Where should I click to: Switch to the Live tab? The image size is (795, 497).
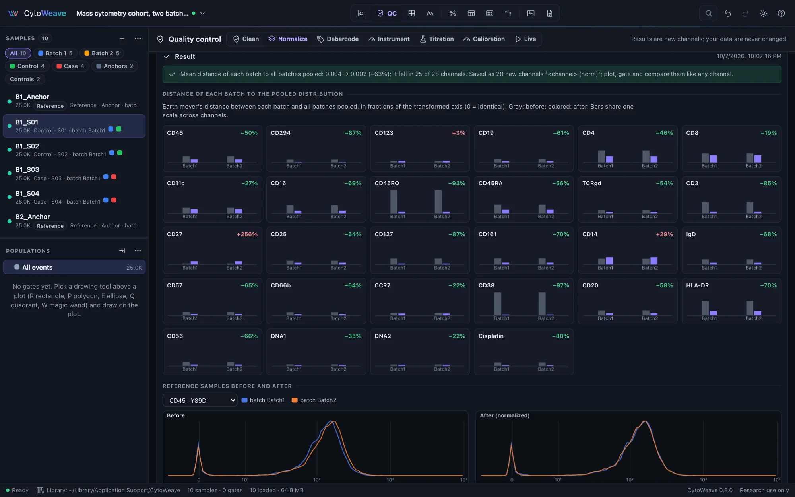pos(525,39)
